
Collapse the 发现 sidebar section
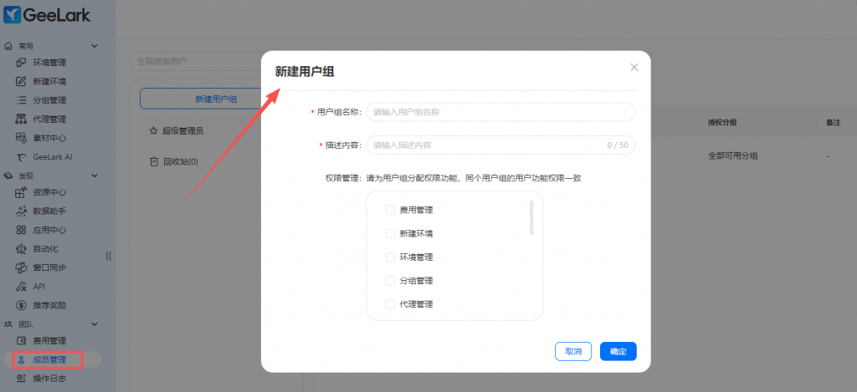pos(95,176)
